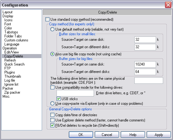The image size is (173, 140).
Task: Focus the same physical harddisk drive letters field
Action: point(149,80)
